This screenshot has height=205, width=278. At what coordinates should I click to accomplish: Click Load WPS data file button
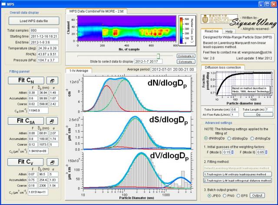(34, 21)
